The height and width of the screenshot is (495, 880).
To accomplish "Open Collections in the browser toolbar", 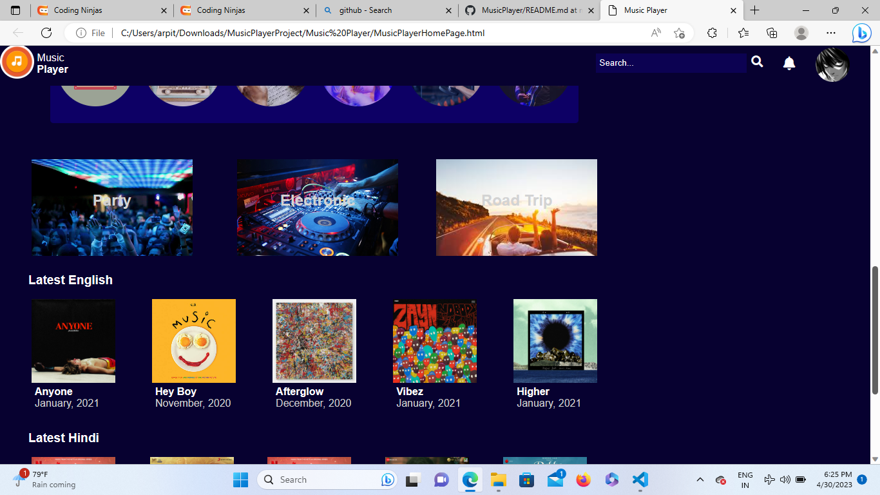I will click(770, 32).
